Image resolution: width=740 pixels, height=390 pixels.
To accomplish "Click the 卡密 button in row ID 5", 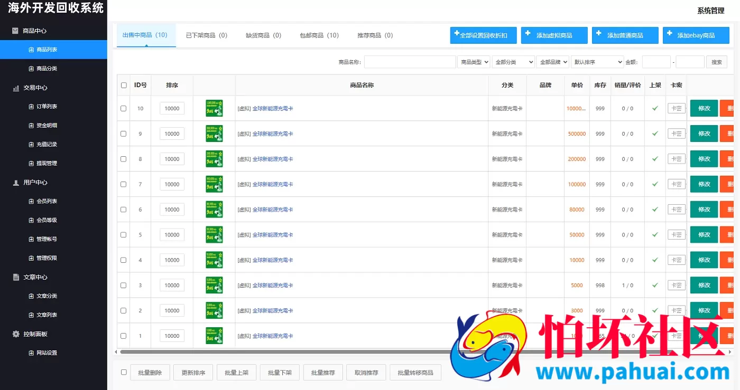I will [677, 235].
